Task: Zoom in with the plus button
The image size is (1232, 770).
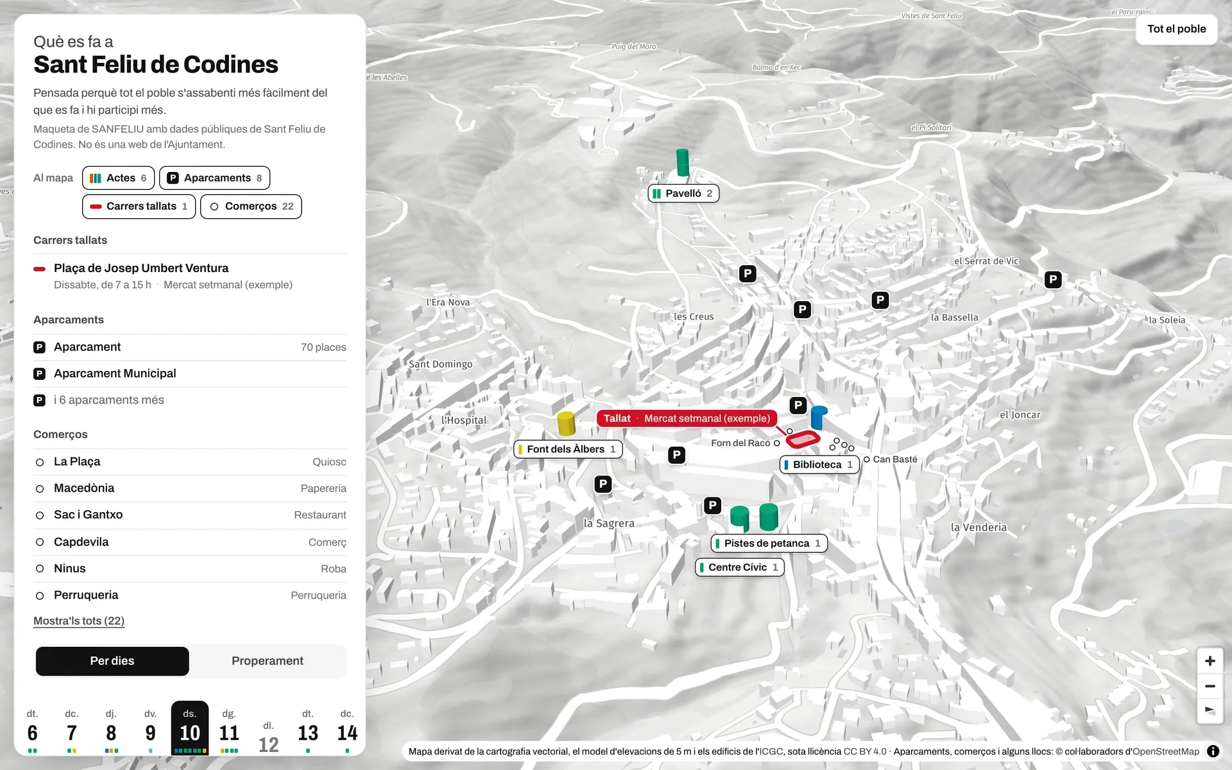Action: point(1210,661)
